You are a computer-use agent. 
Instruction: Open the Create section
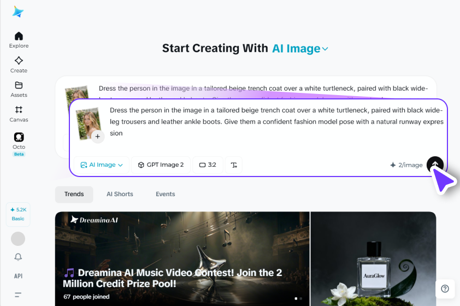(x=19, y=64)
